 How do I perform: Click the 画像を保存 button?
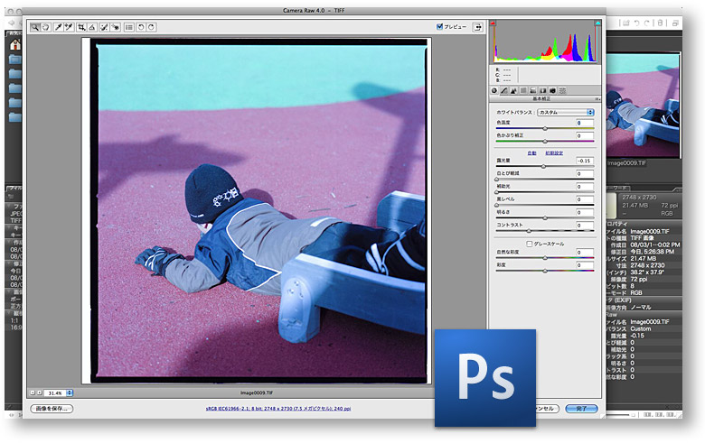pos(52,409)
